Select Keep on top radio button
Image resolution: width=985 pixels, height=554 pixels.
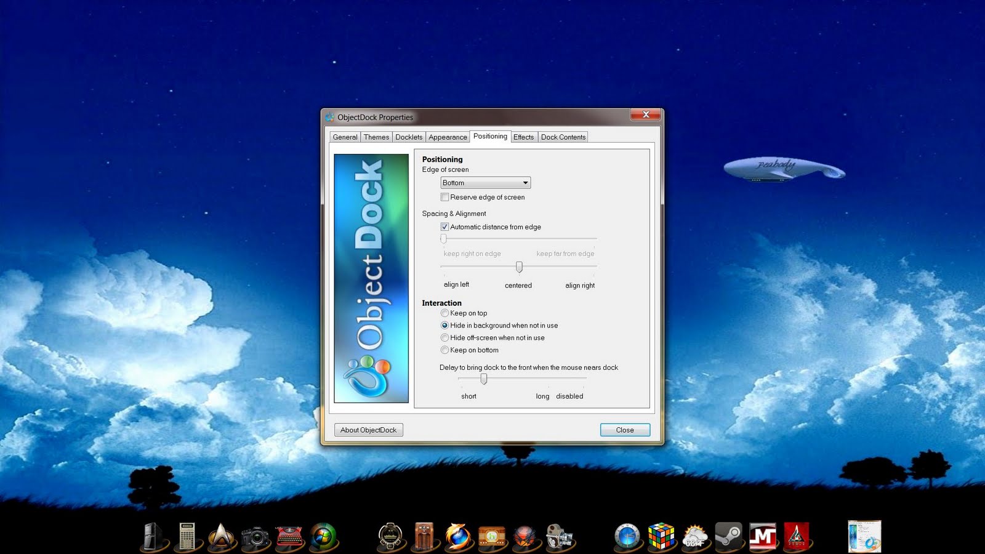444,313
